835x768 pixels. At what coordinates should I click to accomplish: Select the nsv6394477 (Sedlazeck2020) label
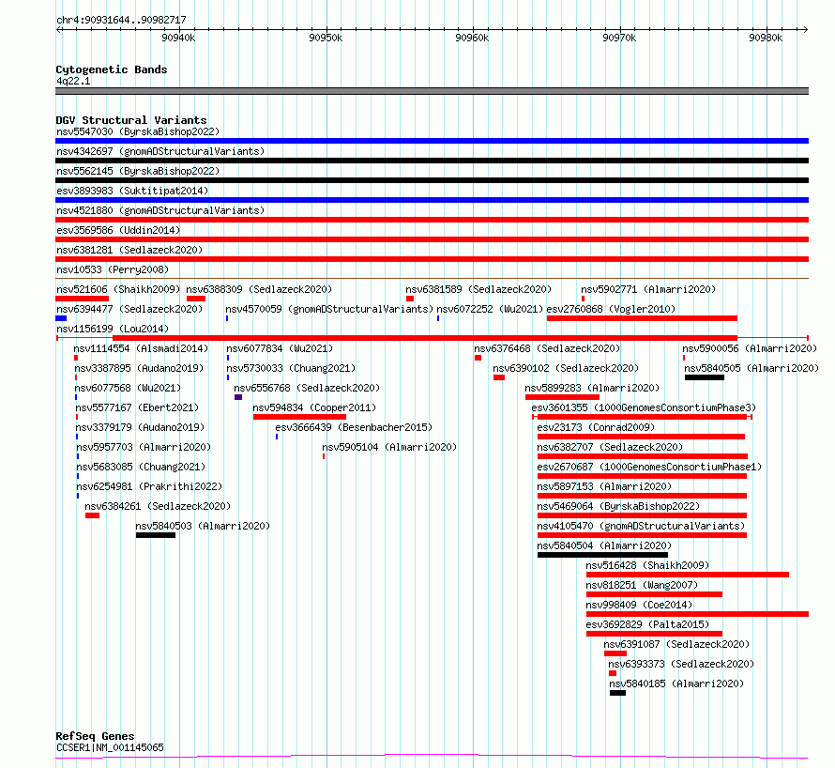[x=129, y=309]
